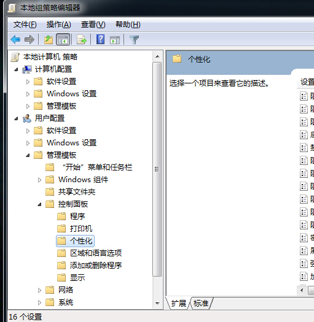Select the 共享文件夹 tree item
This screenshot has width=314, height=322.
point(77,192)
